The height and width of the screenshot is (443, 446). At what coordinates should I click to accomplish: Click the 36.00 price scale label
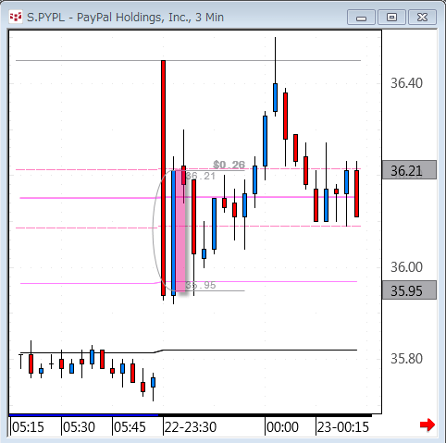[x=406, y=267]
